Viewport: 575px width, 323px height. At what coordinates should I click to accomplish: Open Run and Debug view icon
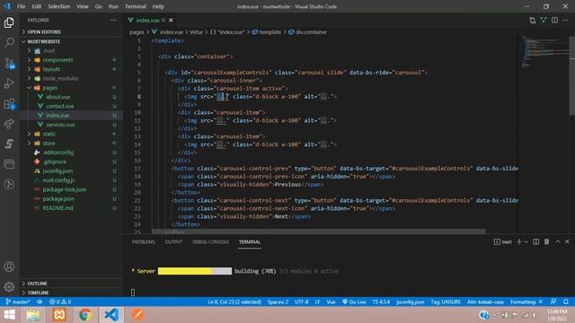(9, 83)
